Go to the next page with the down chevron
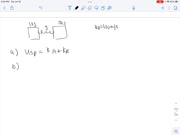This screenshot has width=180, height=135. click(176, 120)
